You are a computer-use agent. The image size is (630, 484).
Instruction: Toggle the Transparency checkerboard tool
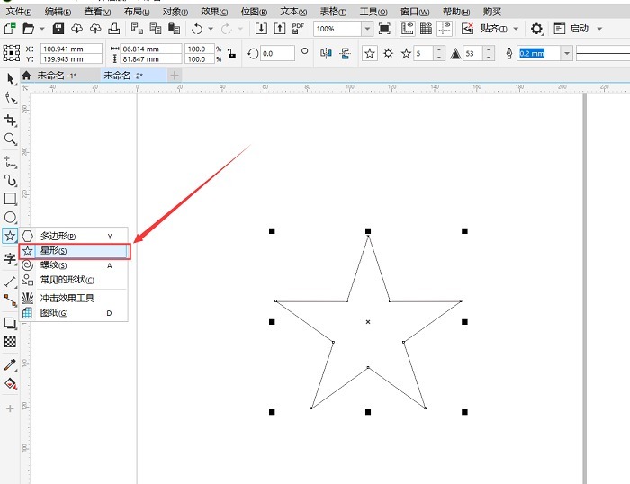pos(11,342)
